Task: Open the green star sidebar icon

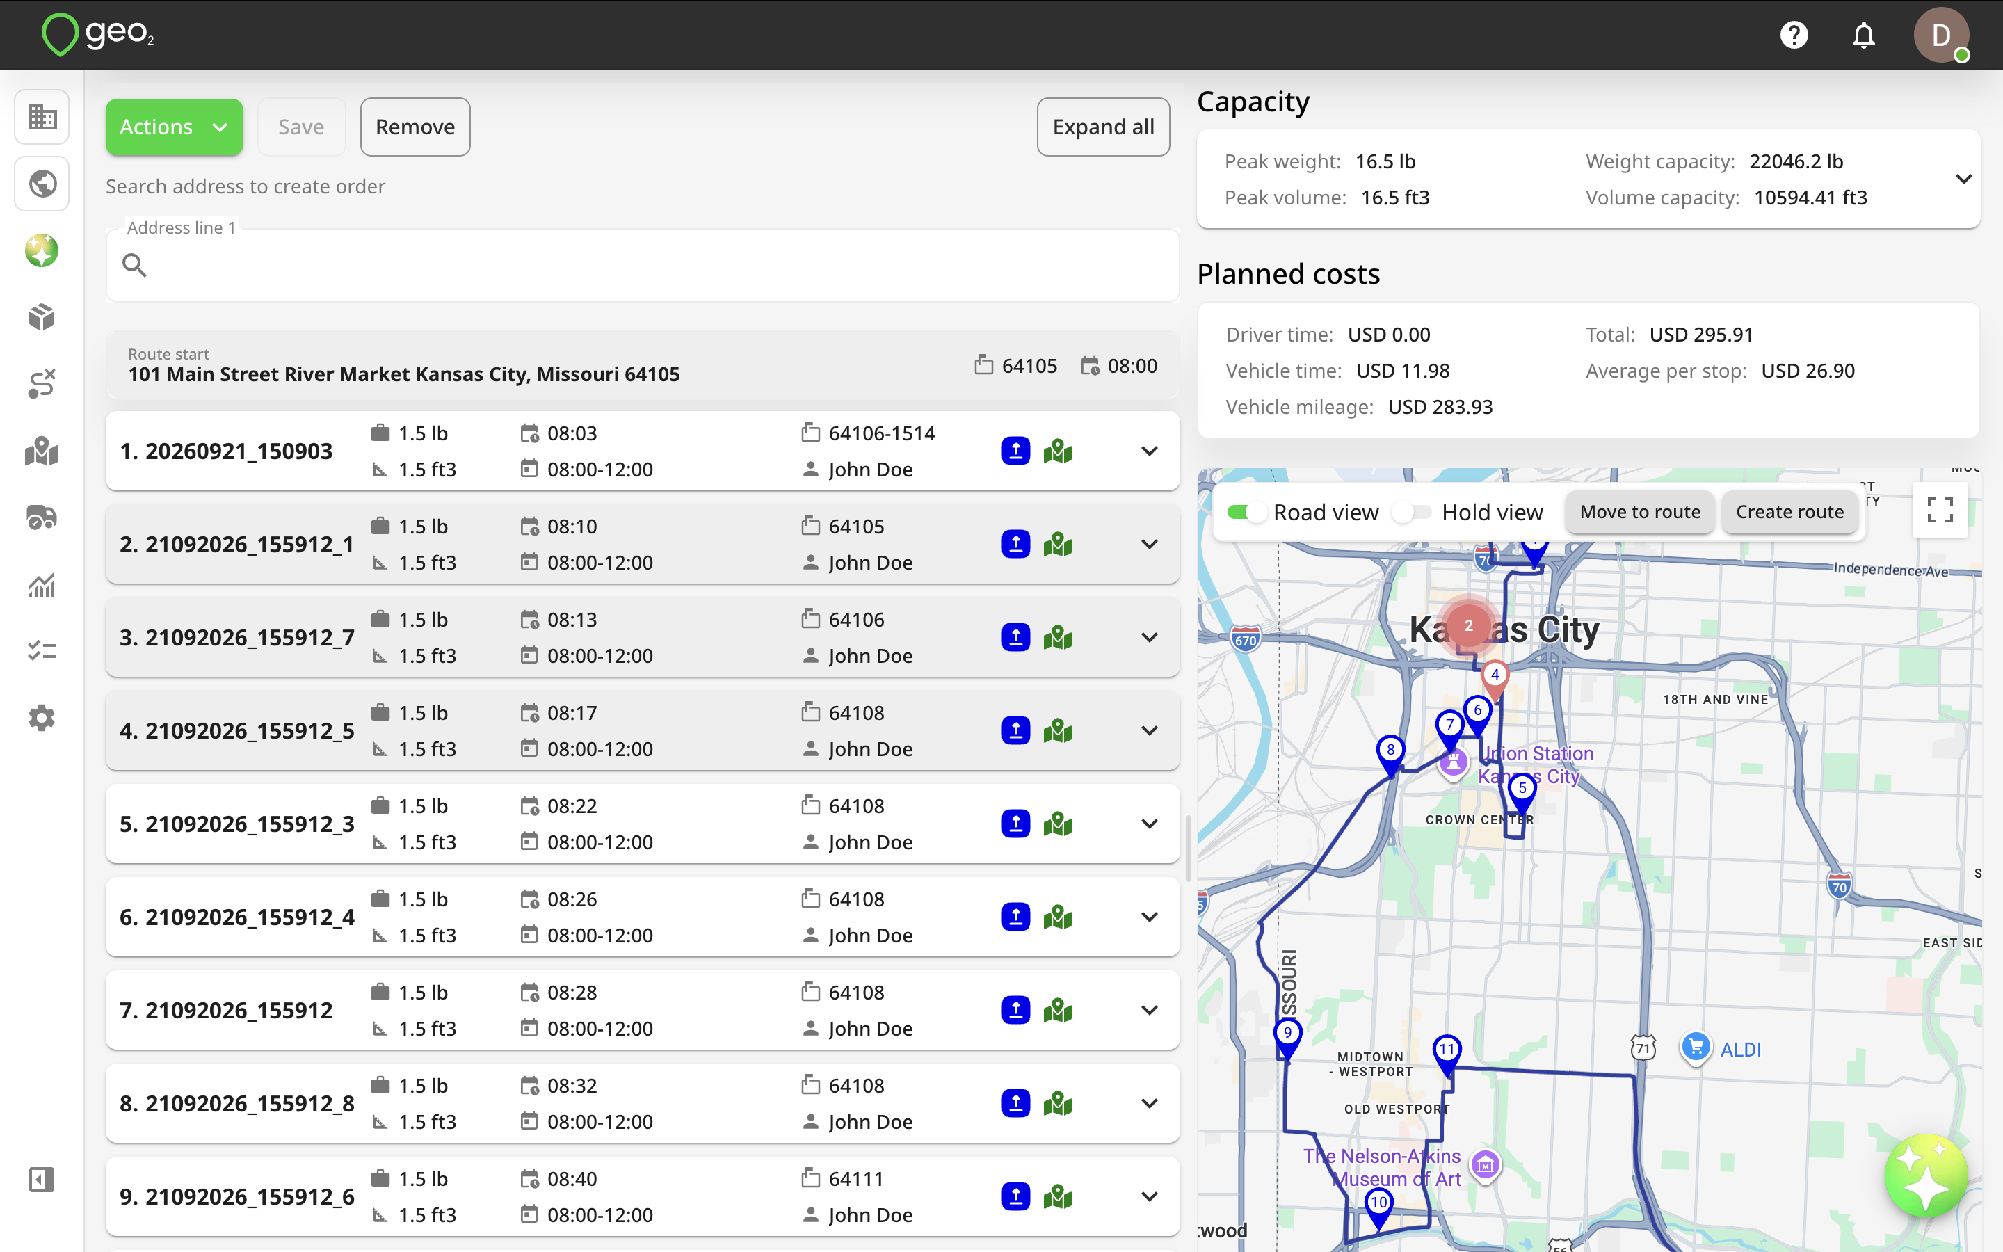Action: (x=42, y=251)
